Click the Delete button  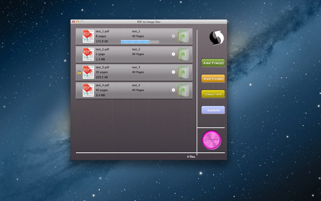213,110
